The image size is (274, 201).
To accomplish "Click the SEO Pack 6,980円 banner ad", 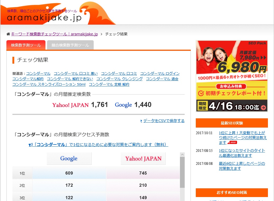I will [x=232, y=76].
